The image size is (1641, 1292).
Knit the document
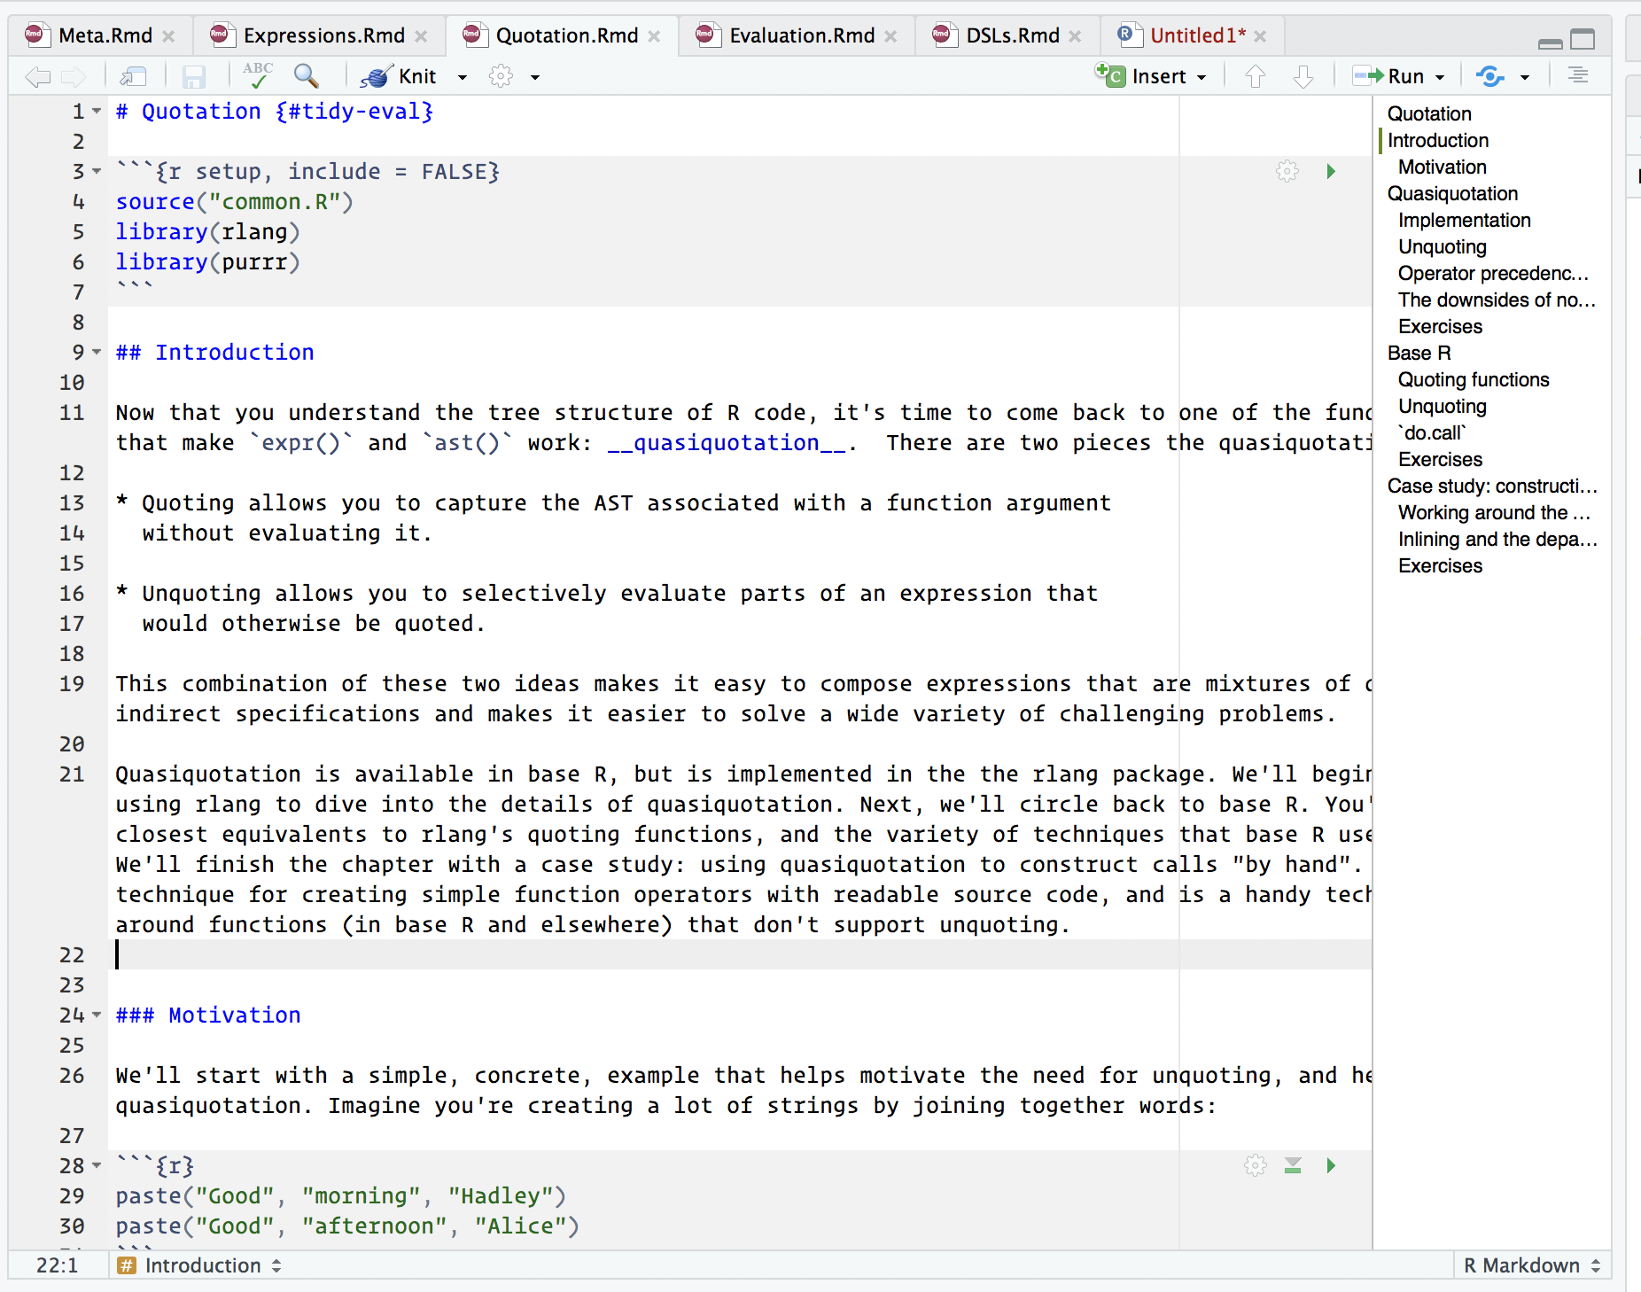pyautogui.click(x=403, y=76)
